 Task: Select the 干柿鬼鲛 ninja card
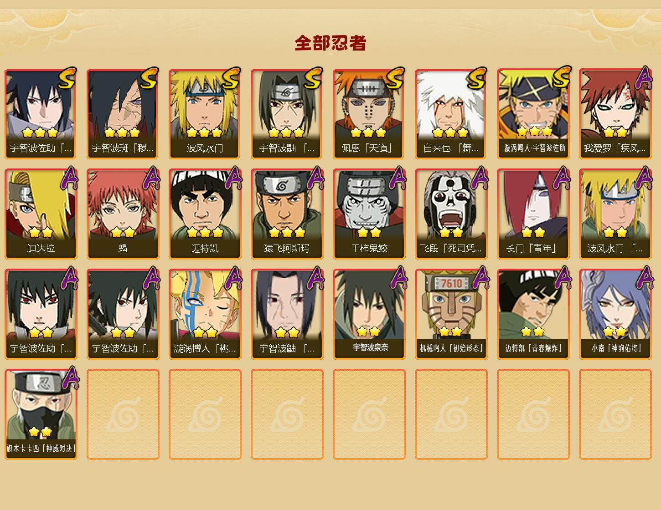pyautogui.click(x=369, y=214)
